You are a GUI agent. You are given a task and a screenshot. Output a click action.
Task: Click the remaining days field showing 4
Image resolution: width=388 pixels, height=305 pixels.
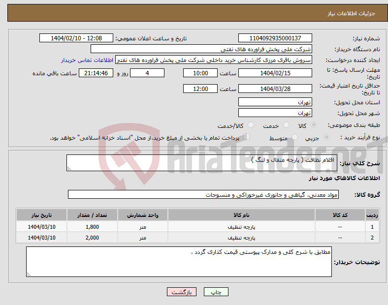(147, 73)
